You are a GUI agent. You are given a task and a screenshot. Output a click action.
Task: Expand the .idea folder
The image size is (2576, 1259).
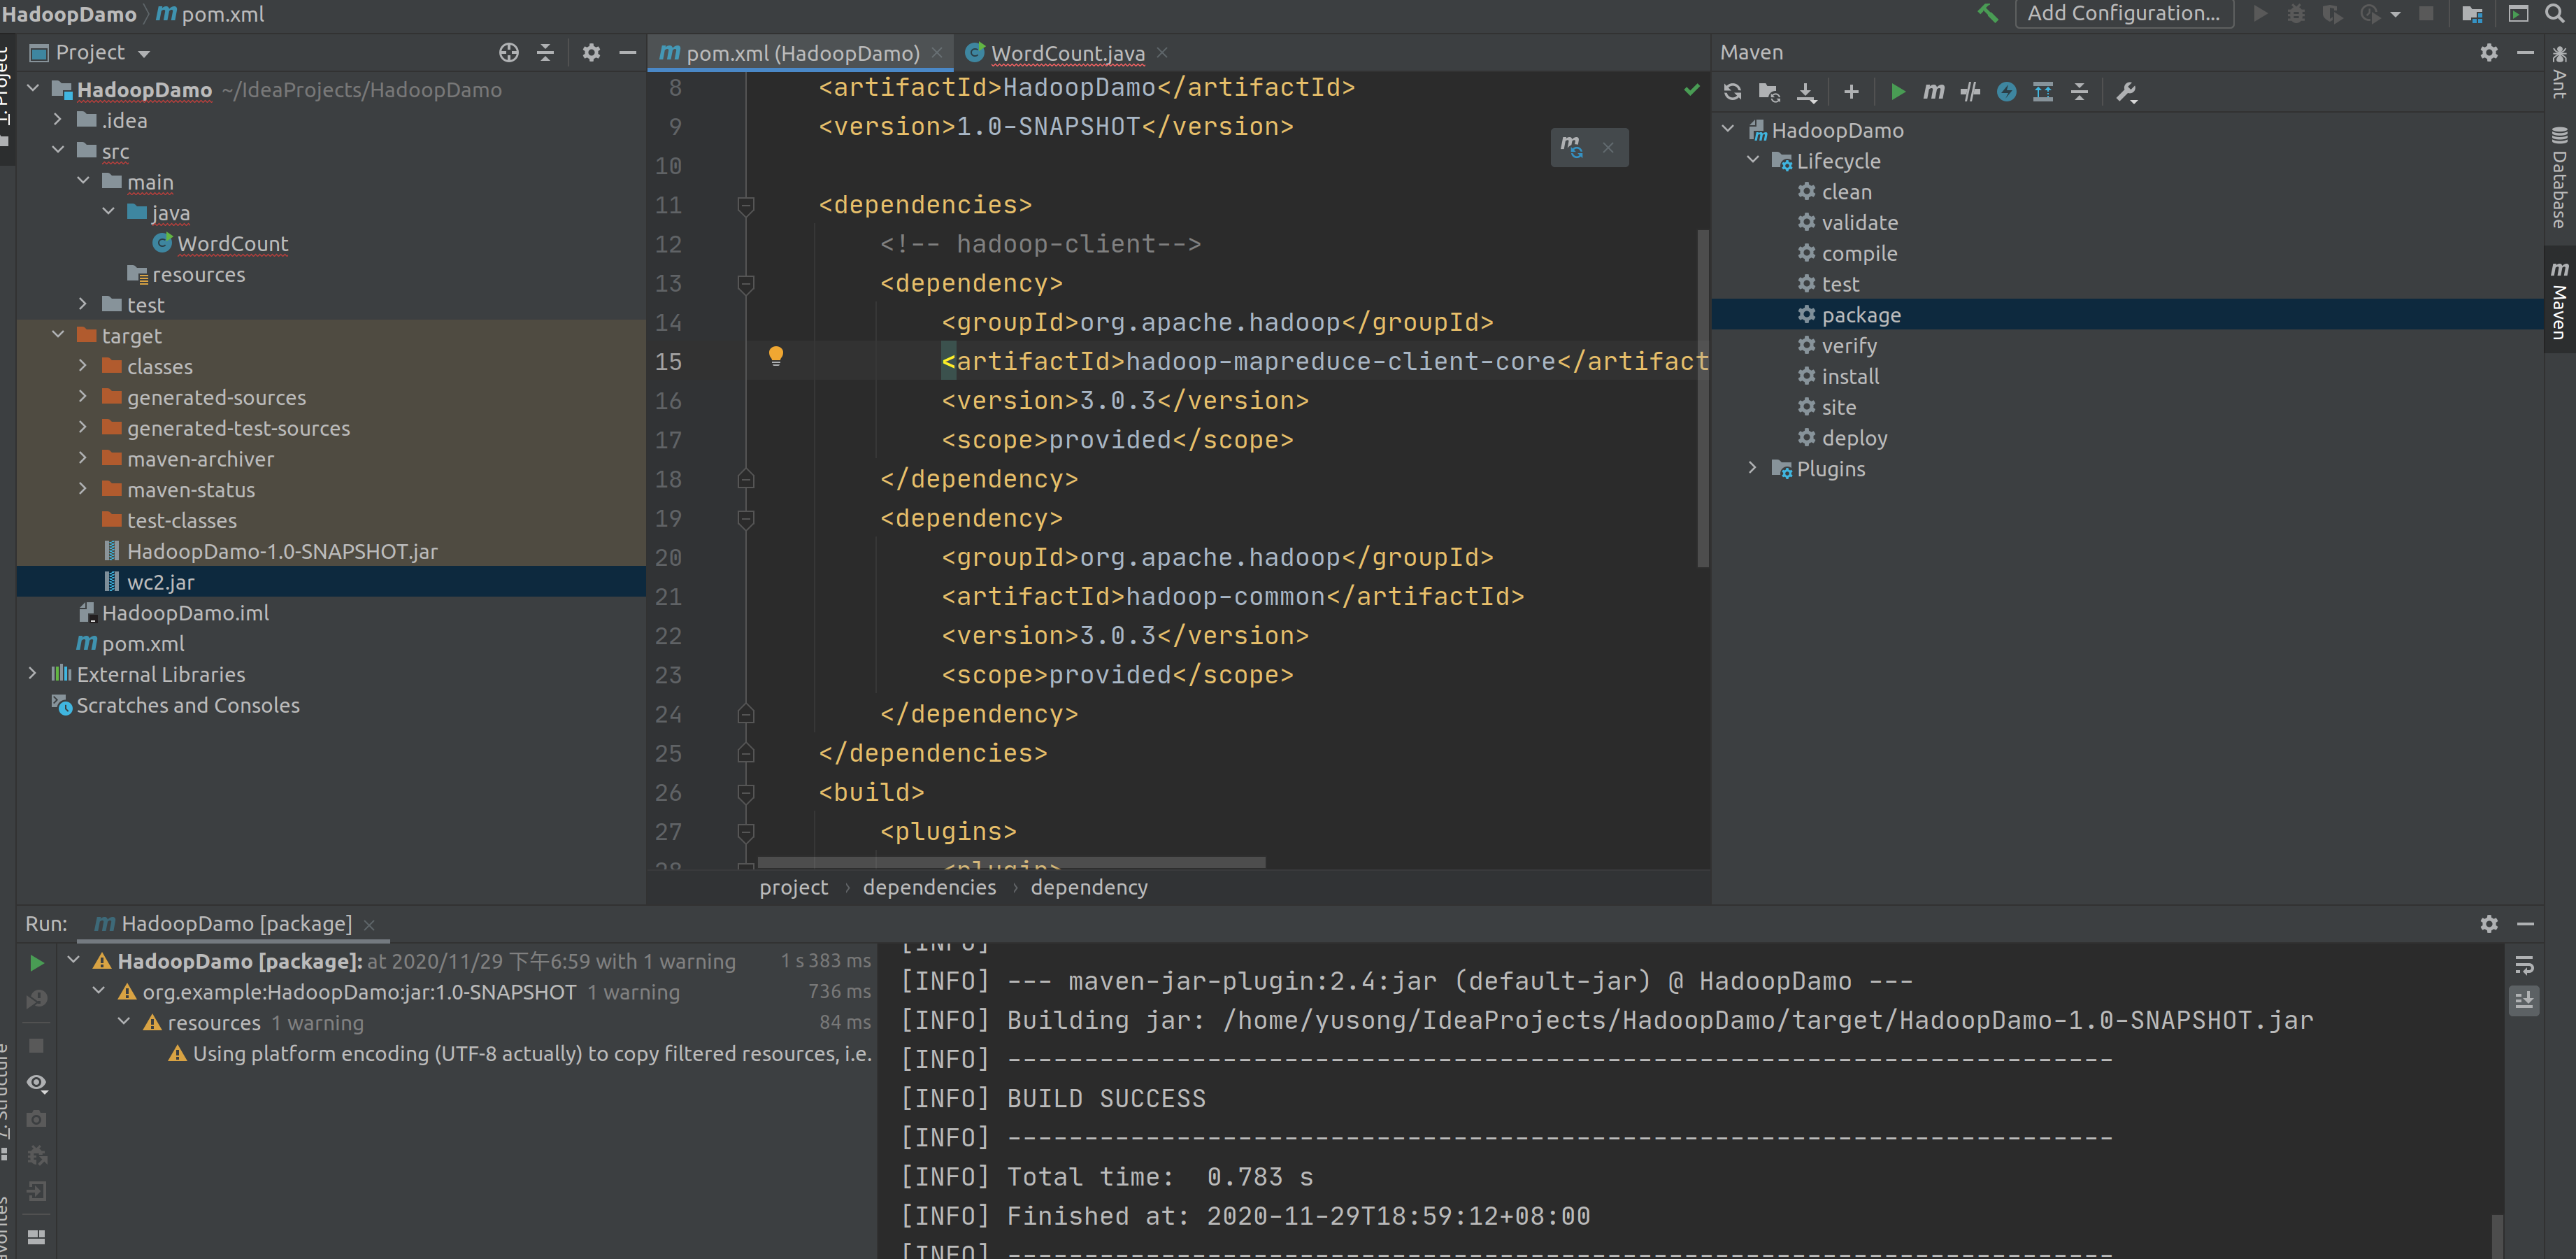58,120
